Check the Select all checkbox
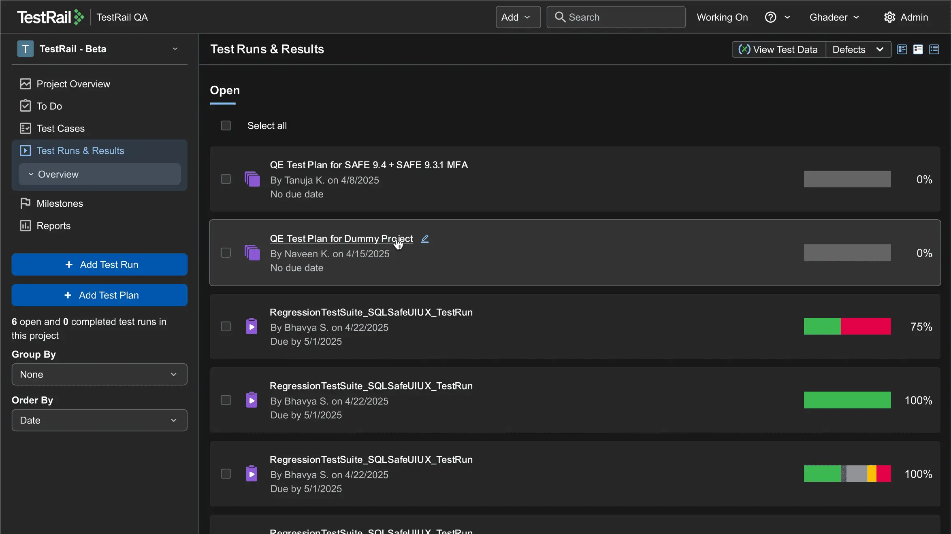951x534 pixels. 226,126
